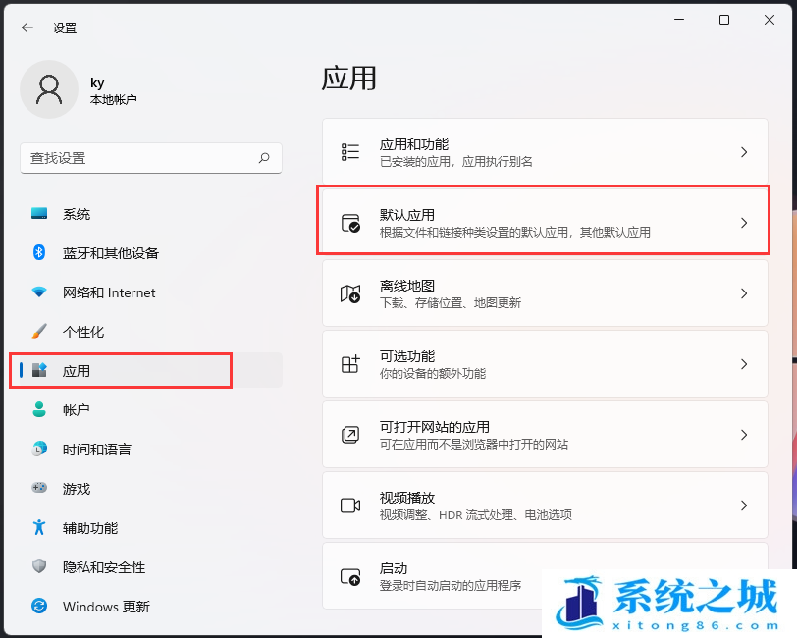Click the back arrow in Settings title bar
The image size is (797, 638).
click(27, 27)
